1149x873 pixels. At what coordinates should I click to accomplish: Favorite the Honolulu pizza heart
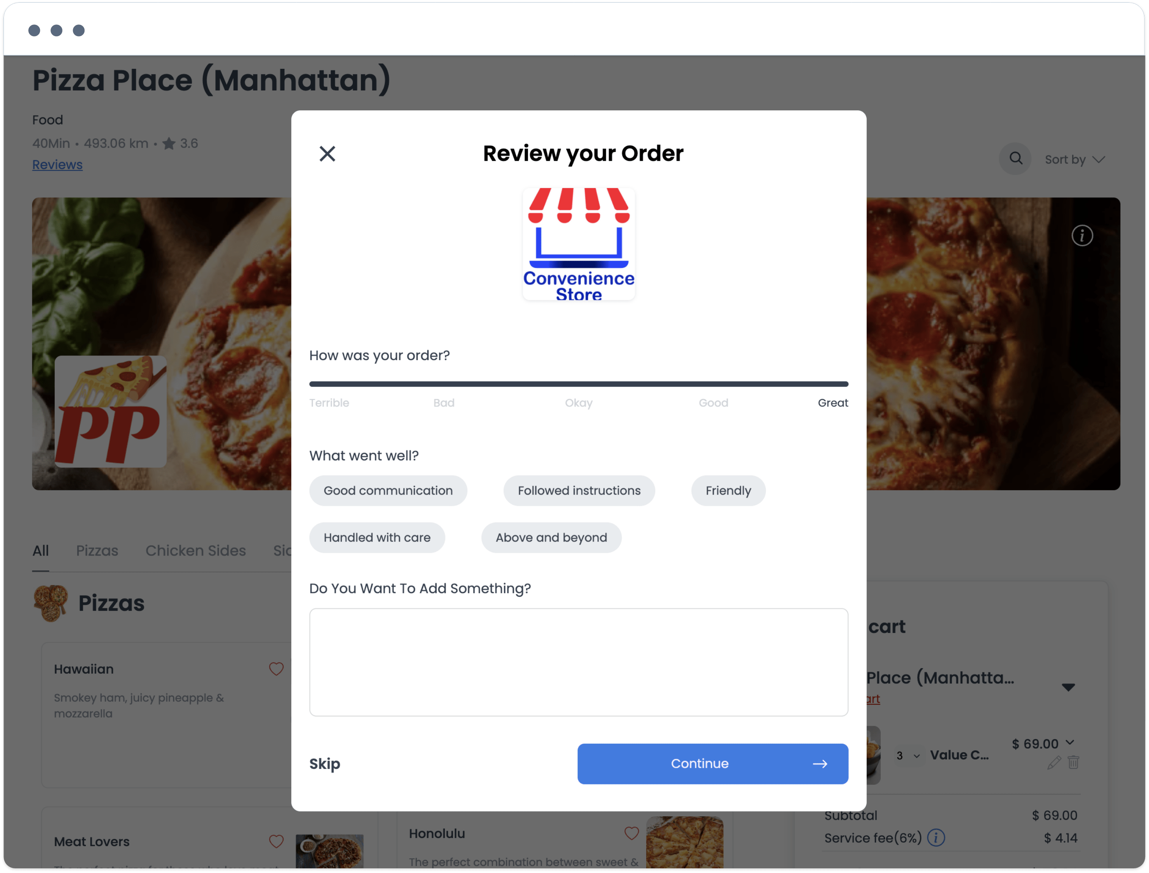tap(631, 833)
